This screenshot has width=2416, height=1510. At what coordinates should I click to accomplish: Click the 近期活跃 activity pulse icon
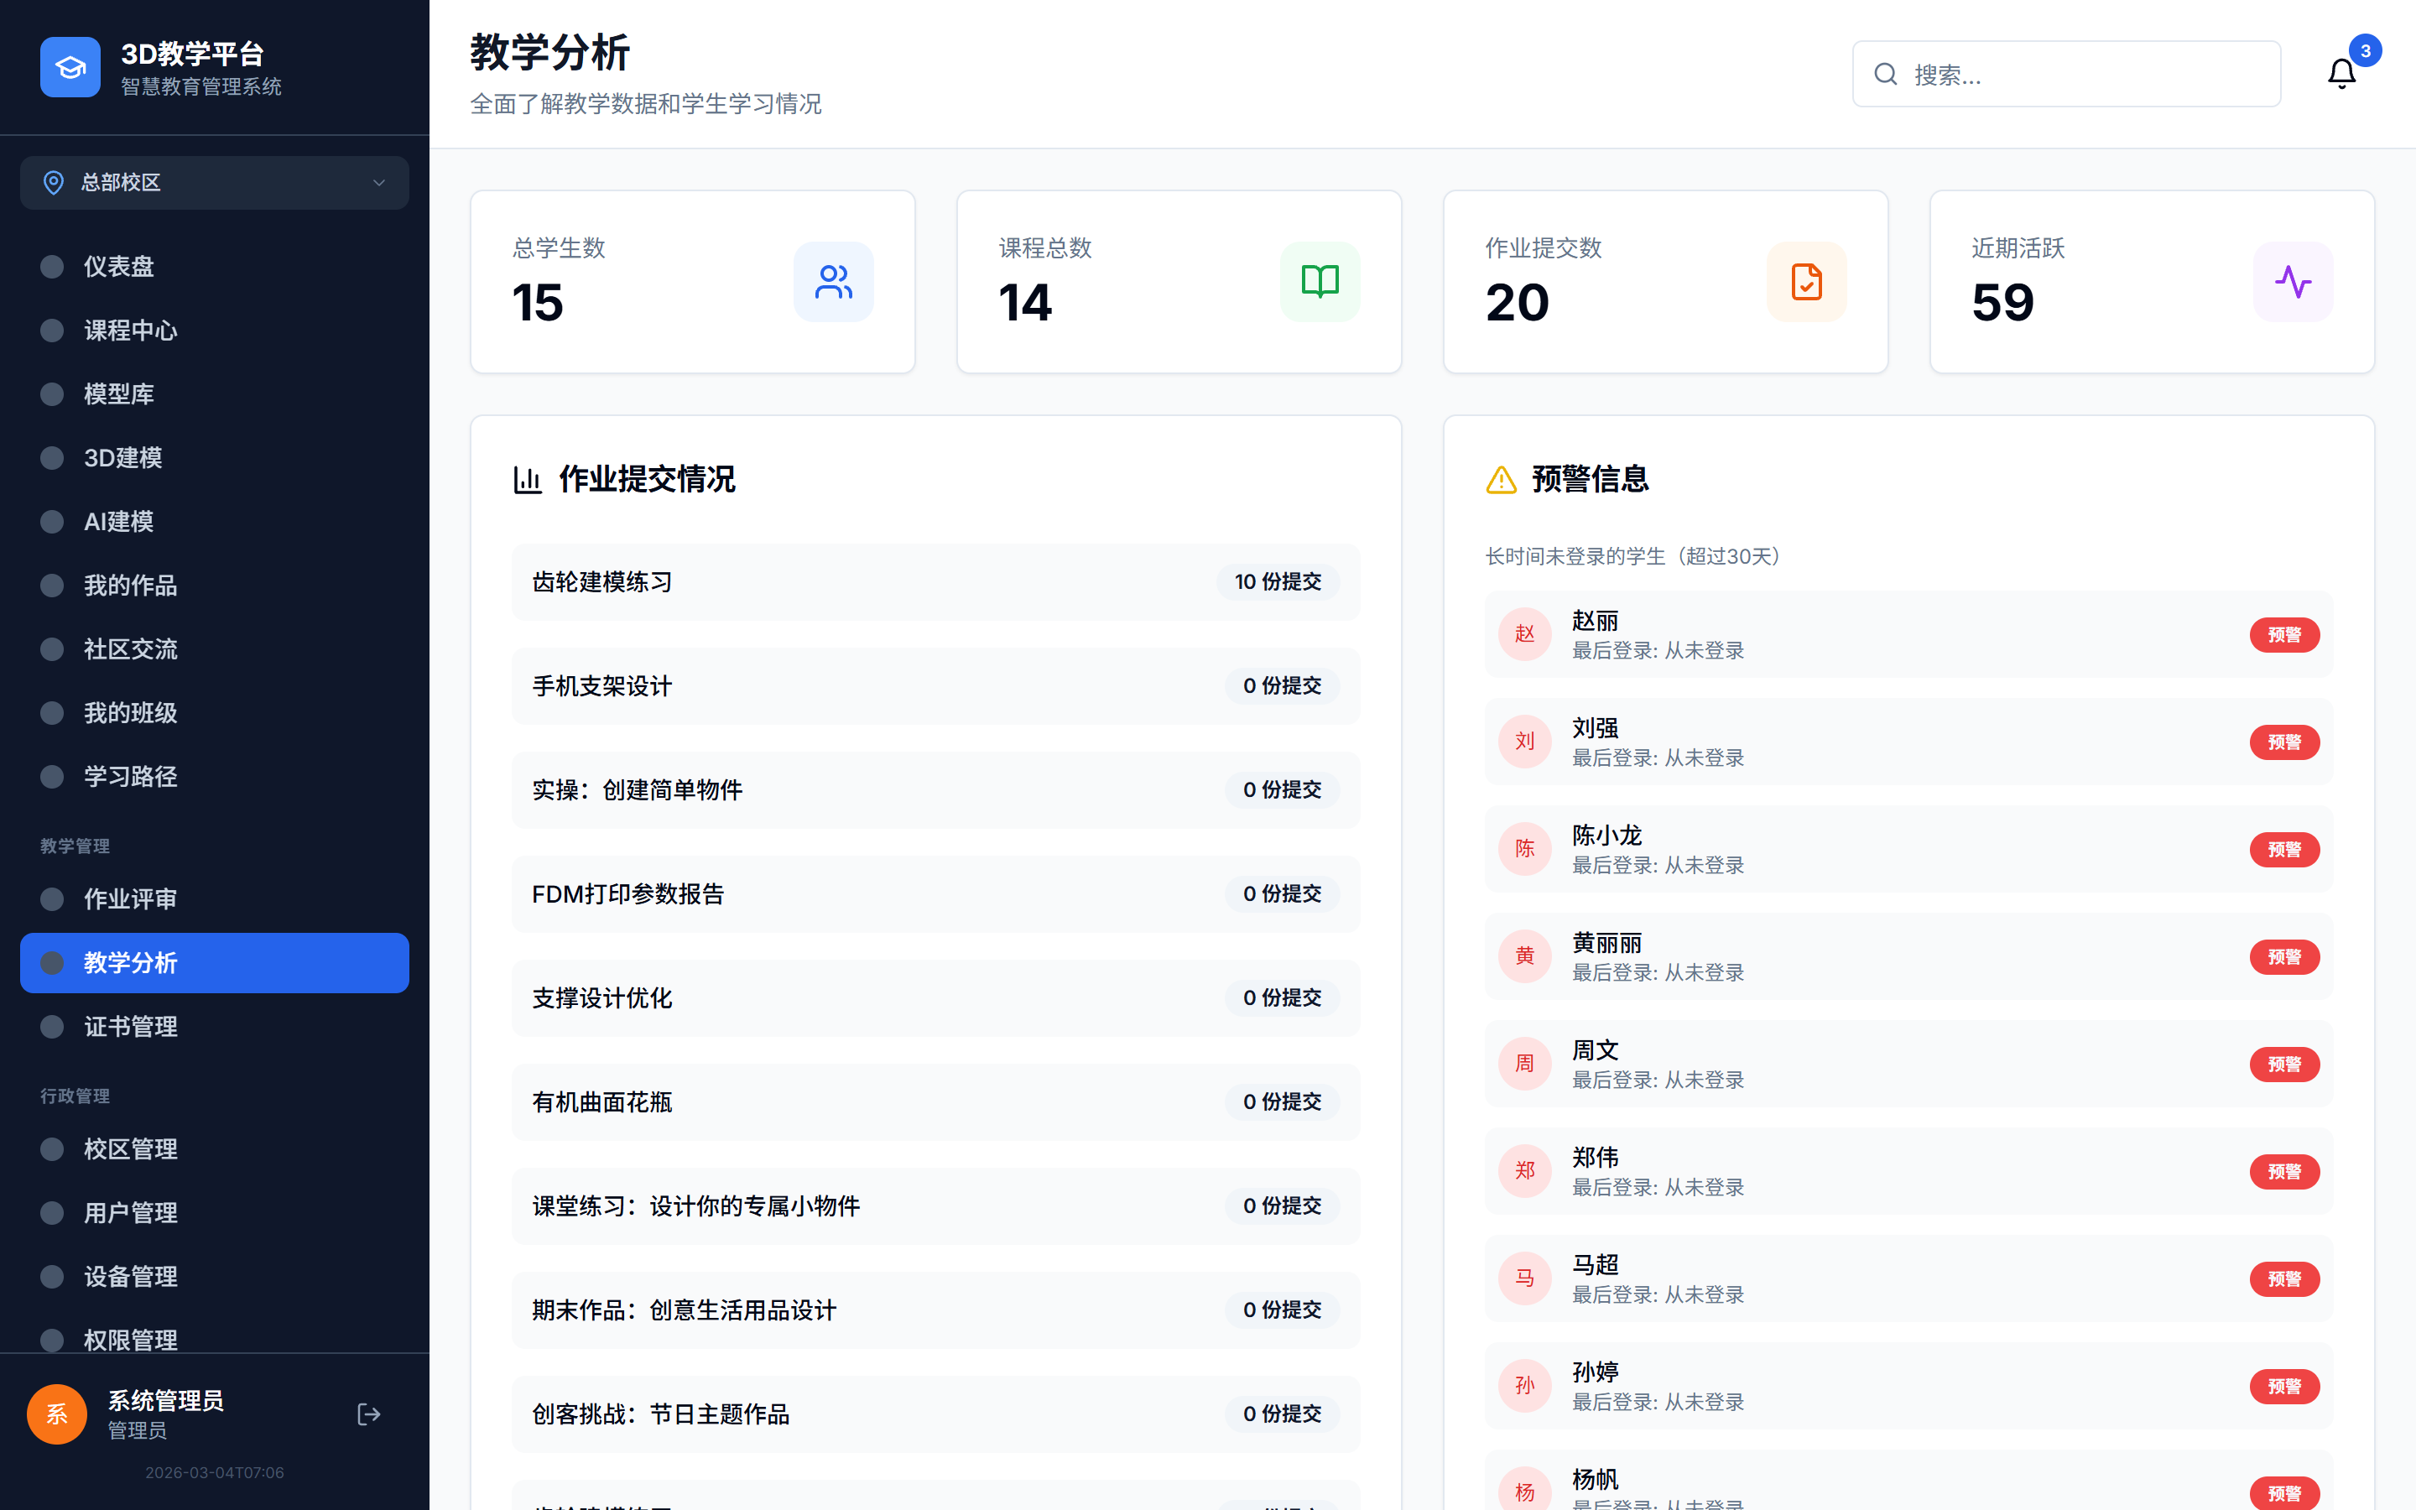coord(2292,282)
